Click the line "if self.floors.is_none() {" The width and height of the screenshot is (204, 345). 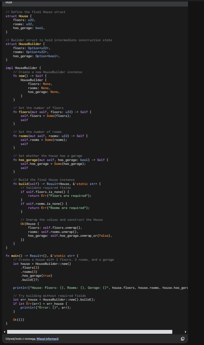coord(45,192)
